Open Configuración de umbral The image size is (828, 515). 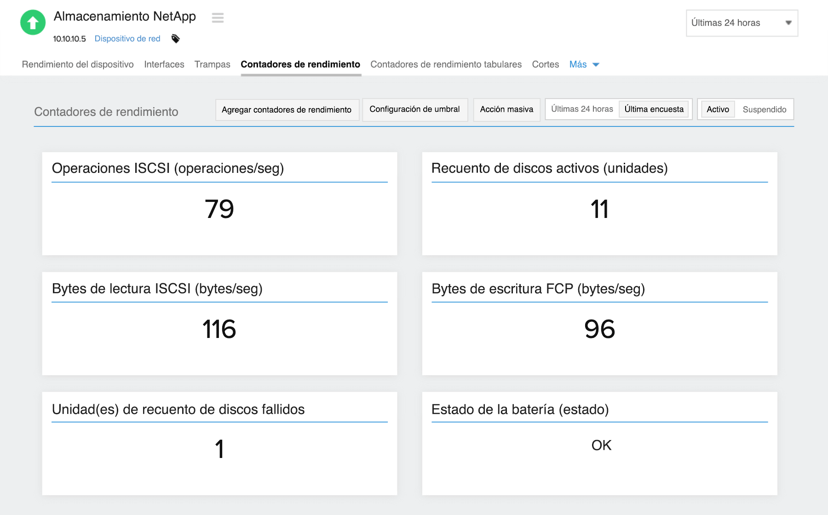pos(414,109)
